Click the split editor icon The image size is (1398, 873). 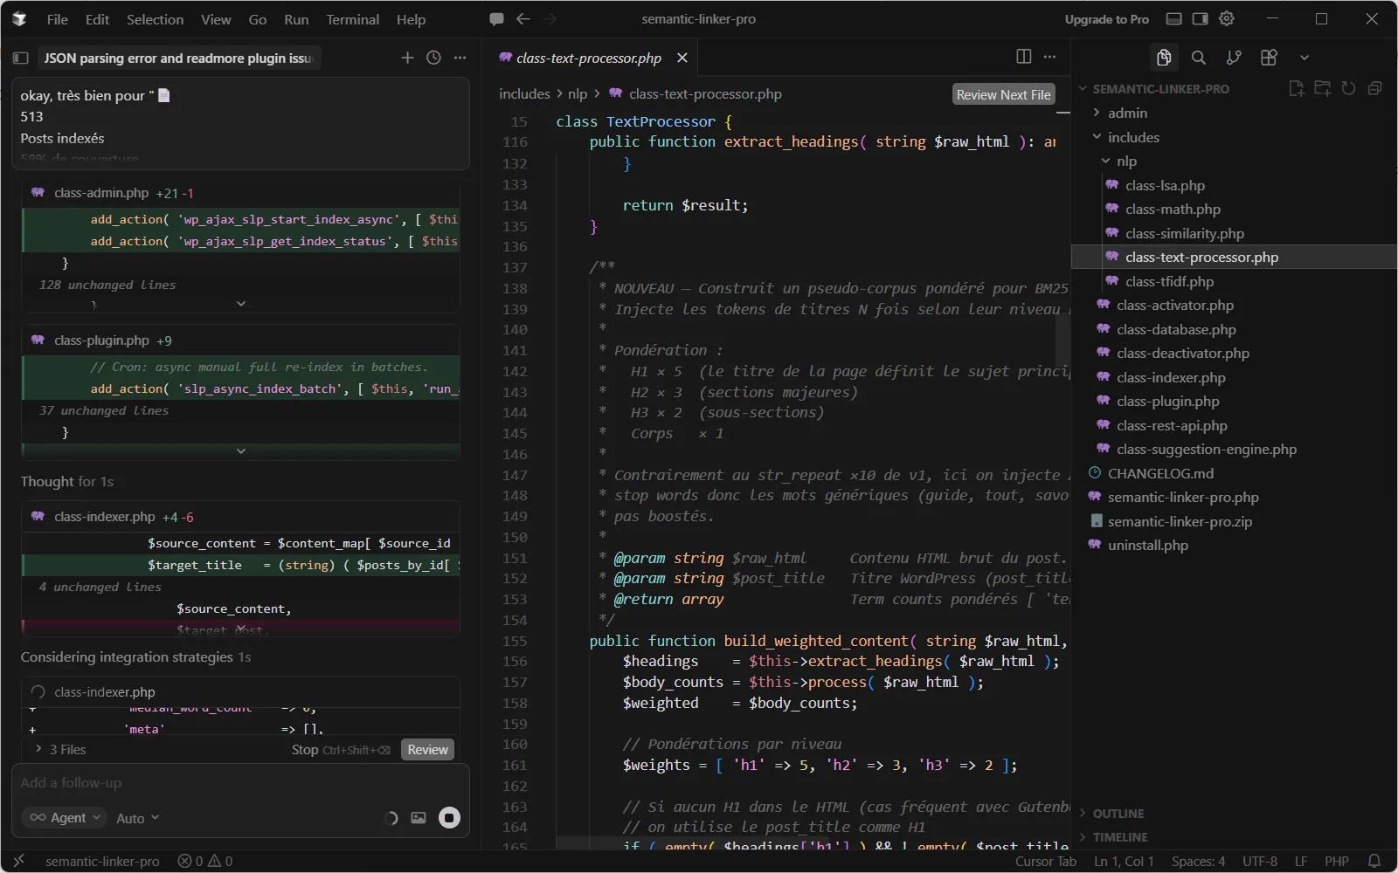1023,57
